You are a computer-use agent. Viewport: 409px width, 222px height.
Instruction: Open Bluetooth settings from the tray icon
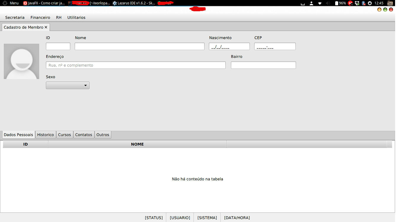(x=363, y=3)
